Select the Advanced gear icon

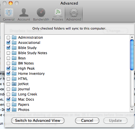pos(74,13)
